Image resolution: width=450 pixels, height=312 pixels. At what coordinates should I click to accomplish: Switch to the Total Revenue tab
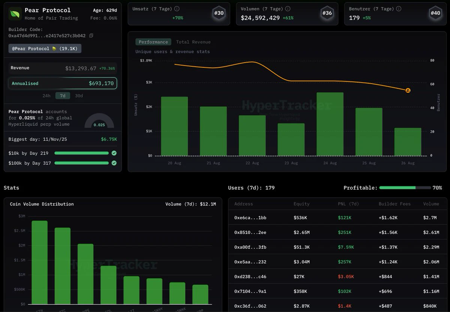[193, 42]
